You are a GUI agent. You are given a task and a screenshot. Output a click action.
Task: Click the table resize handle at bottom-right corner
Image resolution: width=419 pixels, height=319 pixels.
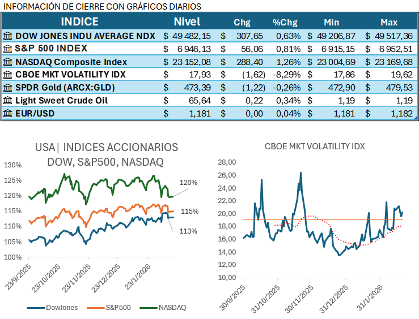point(416,118)
